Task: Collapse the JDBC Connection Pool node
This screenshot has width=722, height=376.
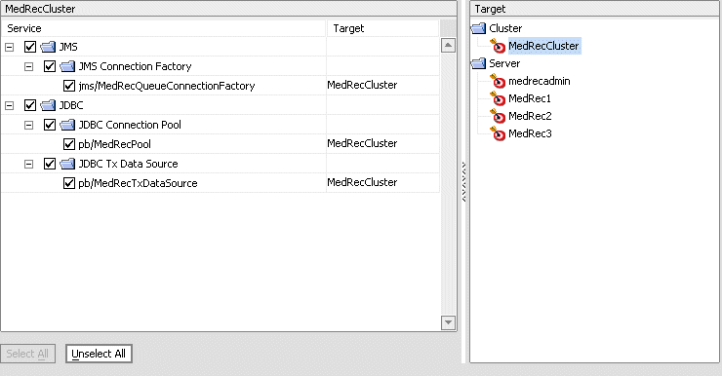Action: coord(28,125)
